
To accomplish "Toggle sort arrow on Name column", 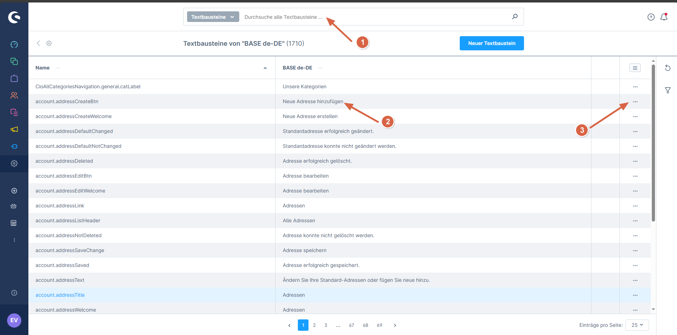I will tap(265, 68).
